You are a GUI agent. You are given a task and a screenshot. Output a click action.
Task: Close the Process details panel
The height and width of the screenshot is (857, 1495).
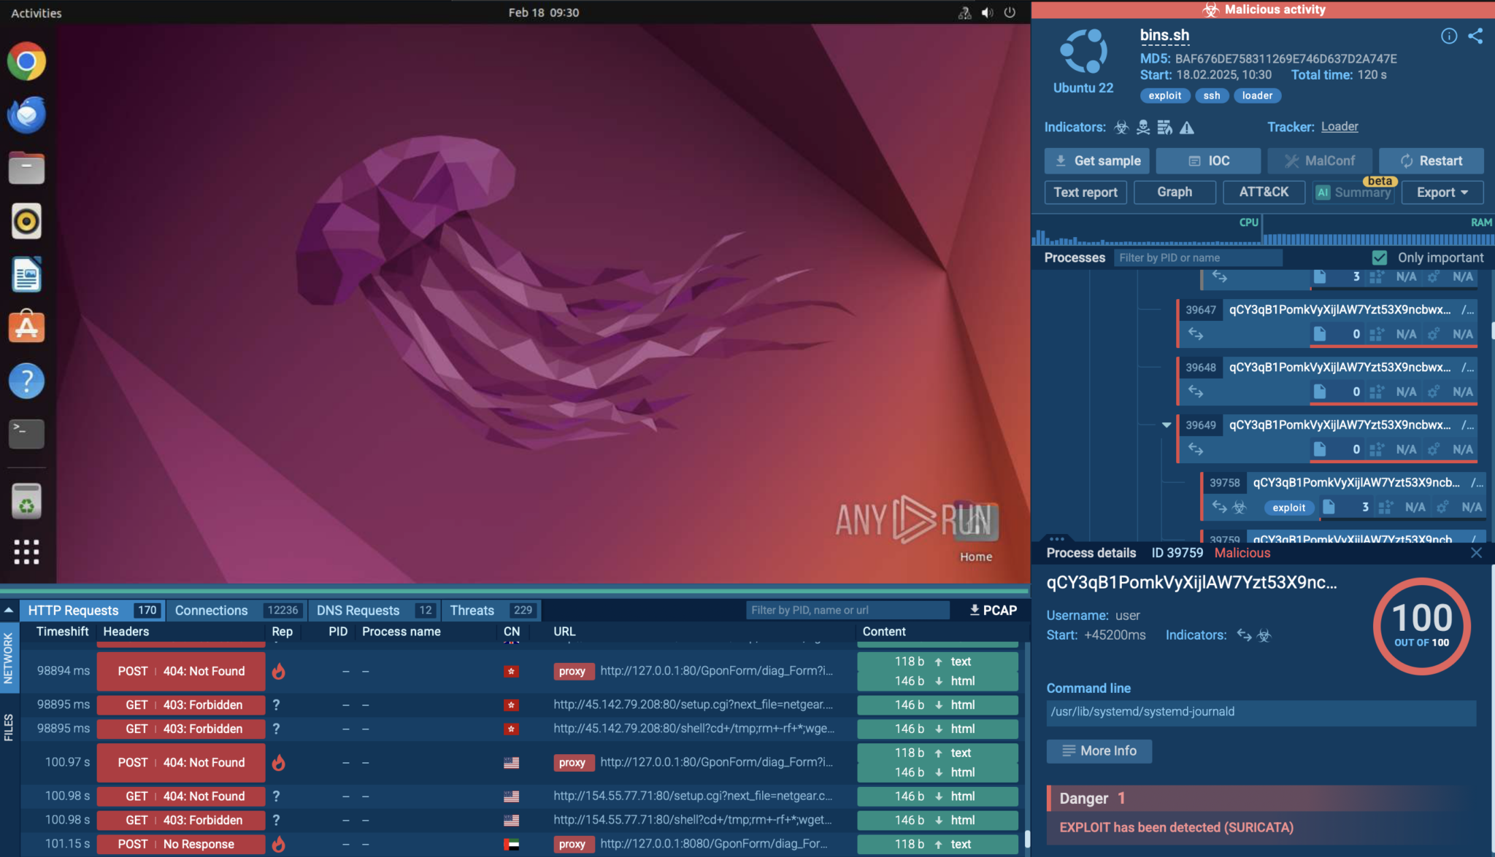point(1476,553)
